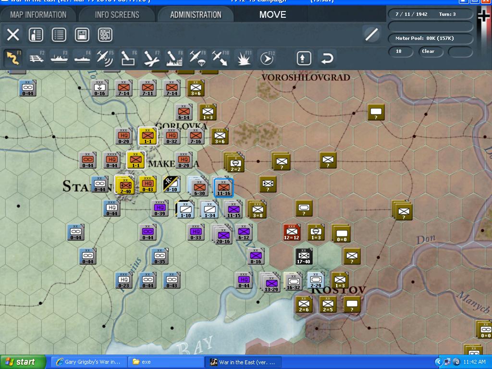Close the administration panel with the X icon

(x=13, y=35)
